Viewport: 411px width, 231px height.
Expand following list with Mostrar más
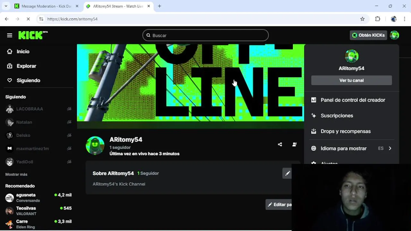[x=16, y=175]
